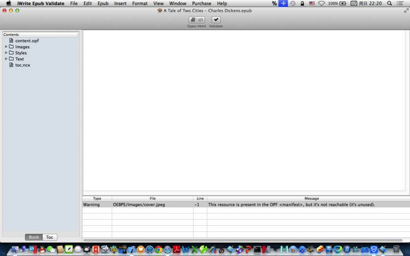Click the results panel horizontal scrollbar
The image size is (410, 256).
[x=243, y=240]
